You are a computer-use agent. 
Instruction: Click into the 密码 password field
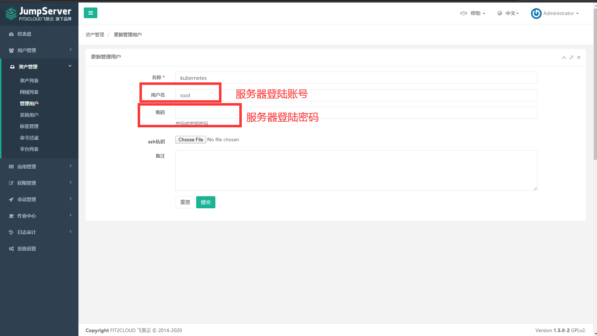356,113
